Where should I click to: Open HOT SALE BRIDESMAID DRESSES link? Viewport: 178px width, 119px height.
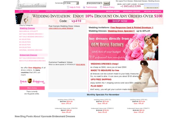(32, 58)
